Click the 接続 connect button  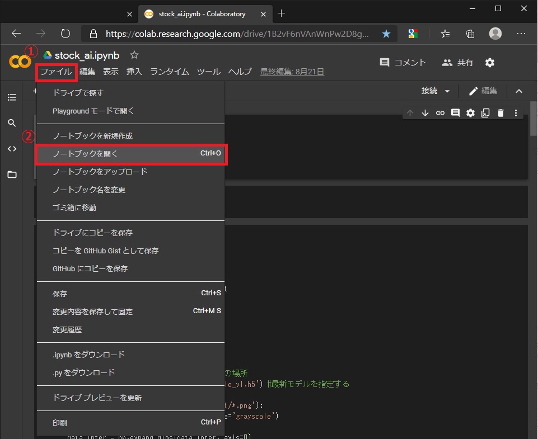[x=429, y=91]
